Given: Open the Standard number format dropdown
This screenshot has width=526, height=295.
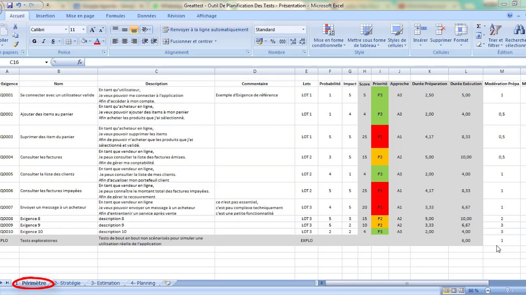Looking at the screenshot, I should pos(303,29).
